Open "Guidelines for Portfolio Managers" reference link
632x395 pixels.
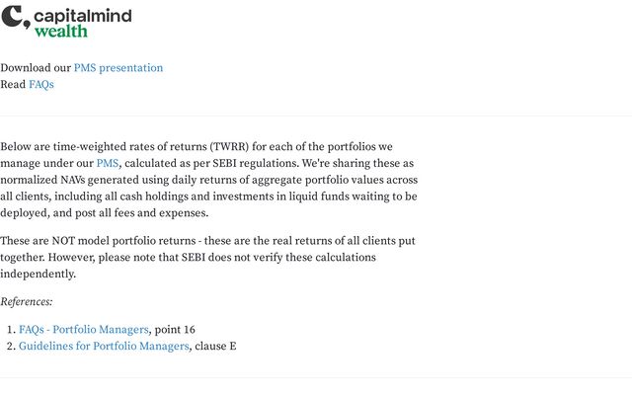[104, 347]
